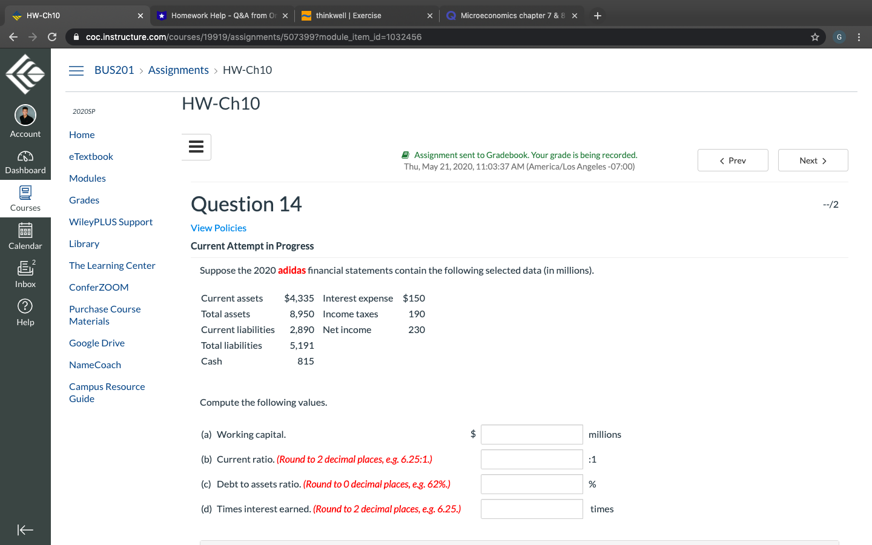The image size is (872, 545).
Task: Open the assignment options hamburger button
Action: (196, 147)
